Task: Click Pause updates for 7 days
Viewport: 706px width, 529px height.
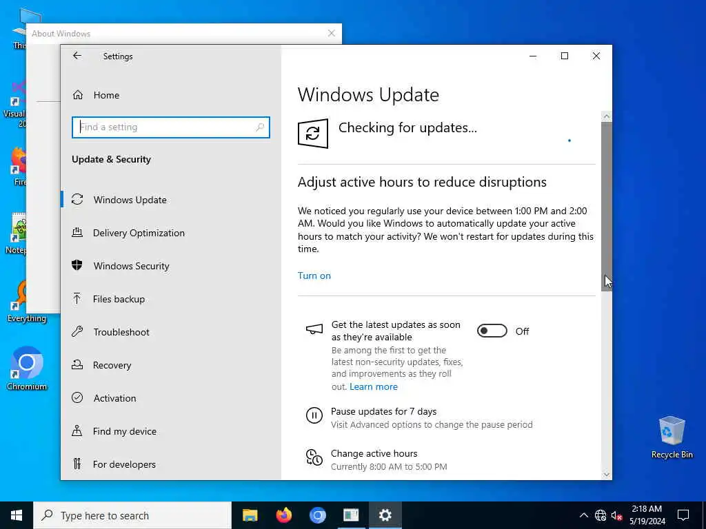Action: coord(383,412)
